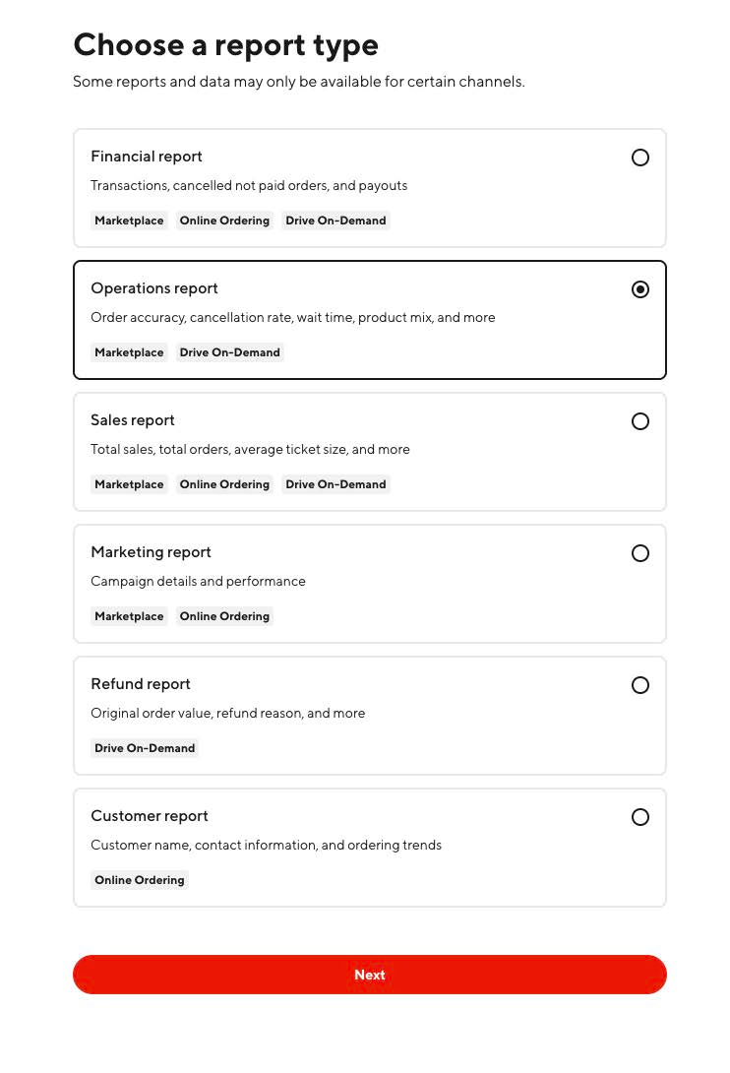This screenshot has width=730, height=1073.
Task: Click Drive On-Demand tag in Operations report
Action: click(230, 352)
